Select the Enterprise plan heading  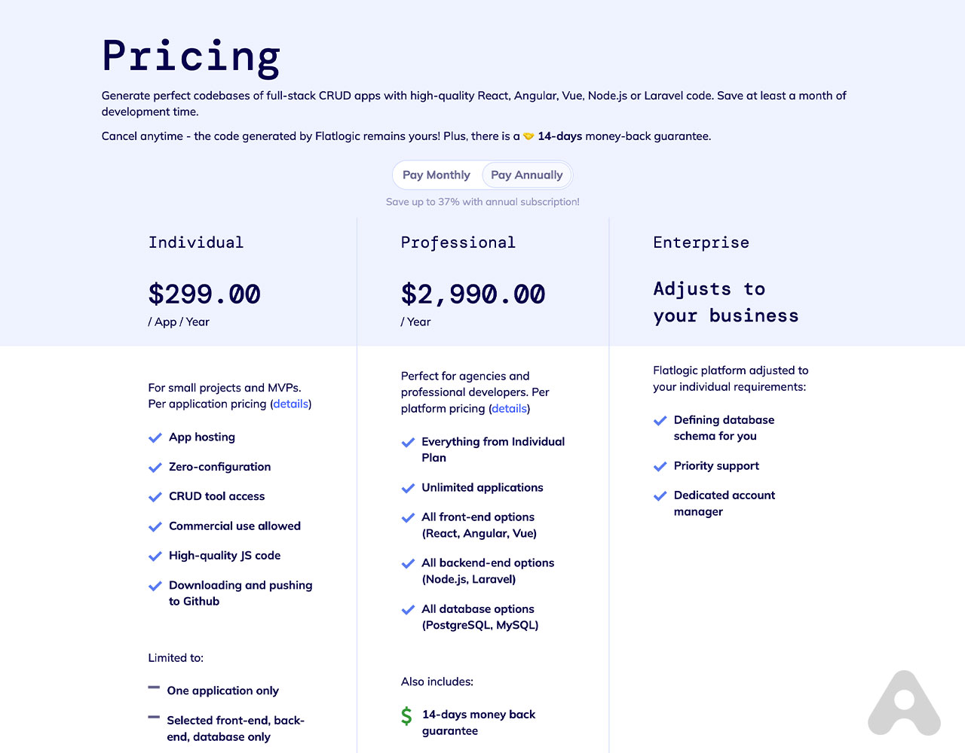coord(701,242)
